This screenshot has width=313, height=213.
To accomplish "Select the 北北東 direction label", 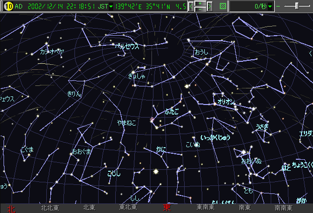I will (50, 207).
